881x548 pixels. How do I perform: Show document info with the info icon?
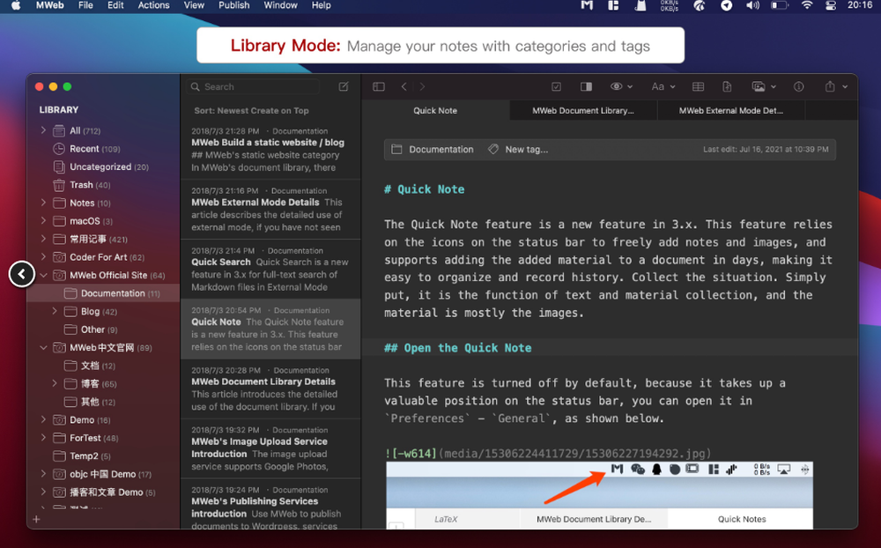798,86
